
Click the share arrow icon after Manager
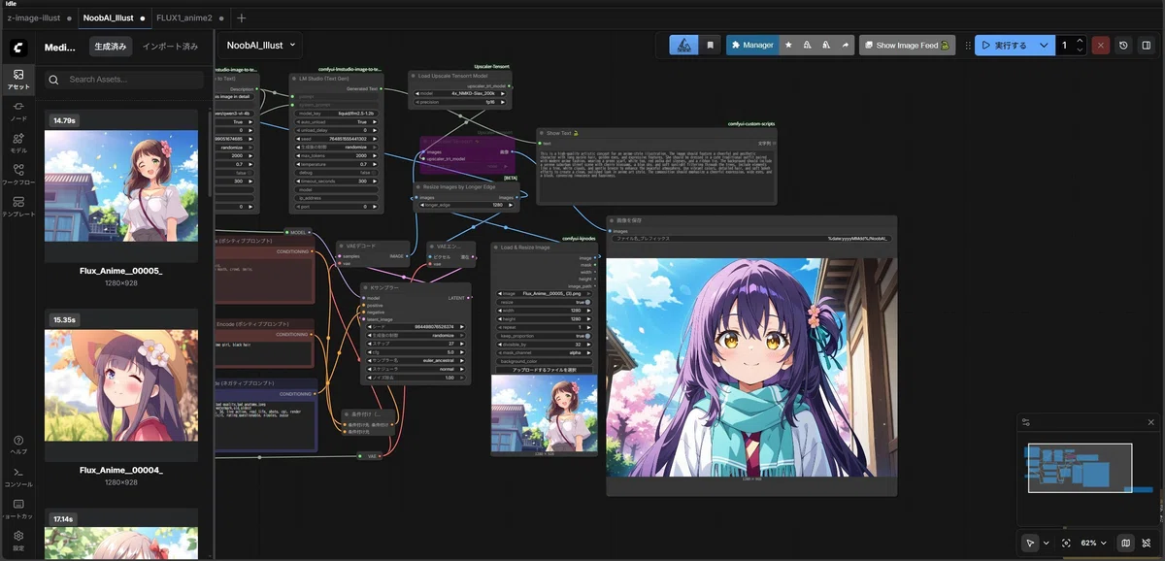click(846, 45)
